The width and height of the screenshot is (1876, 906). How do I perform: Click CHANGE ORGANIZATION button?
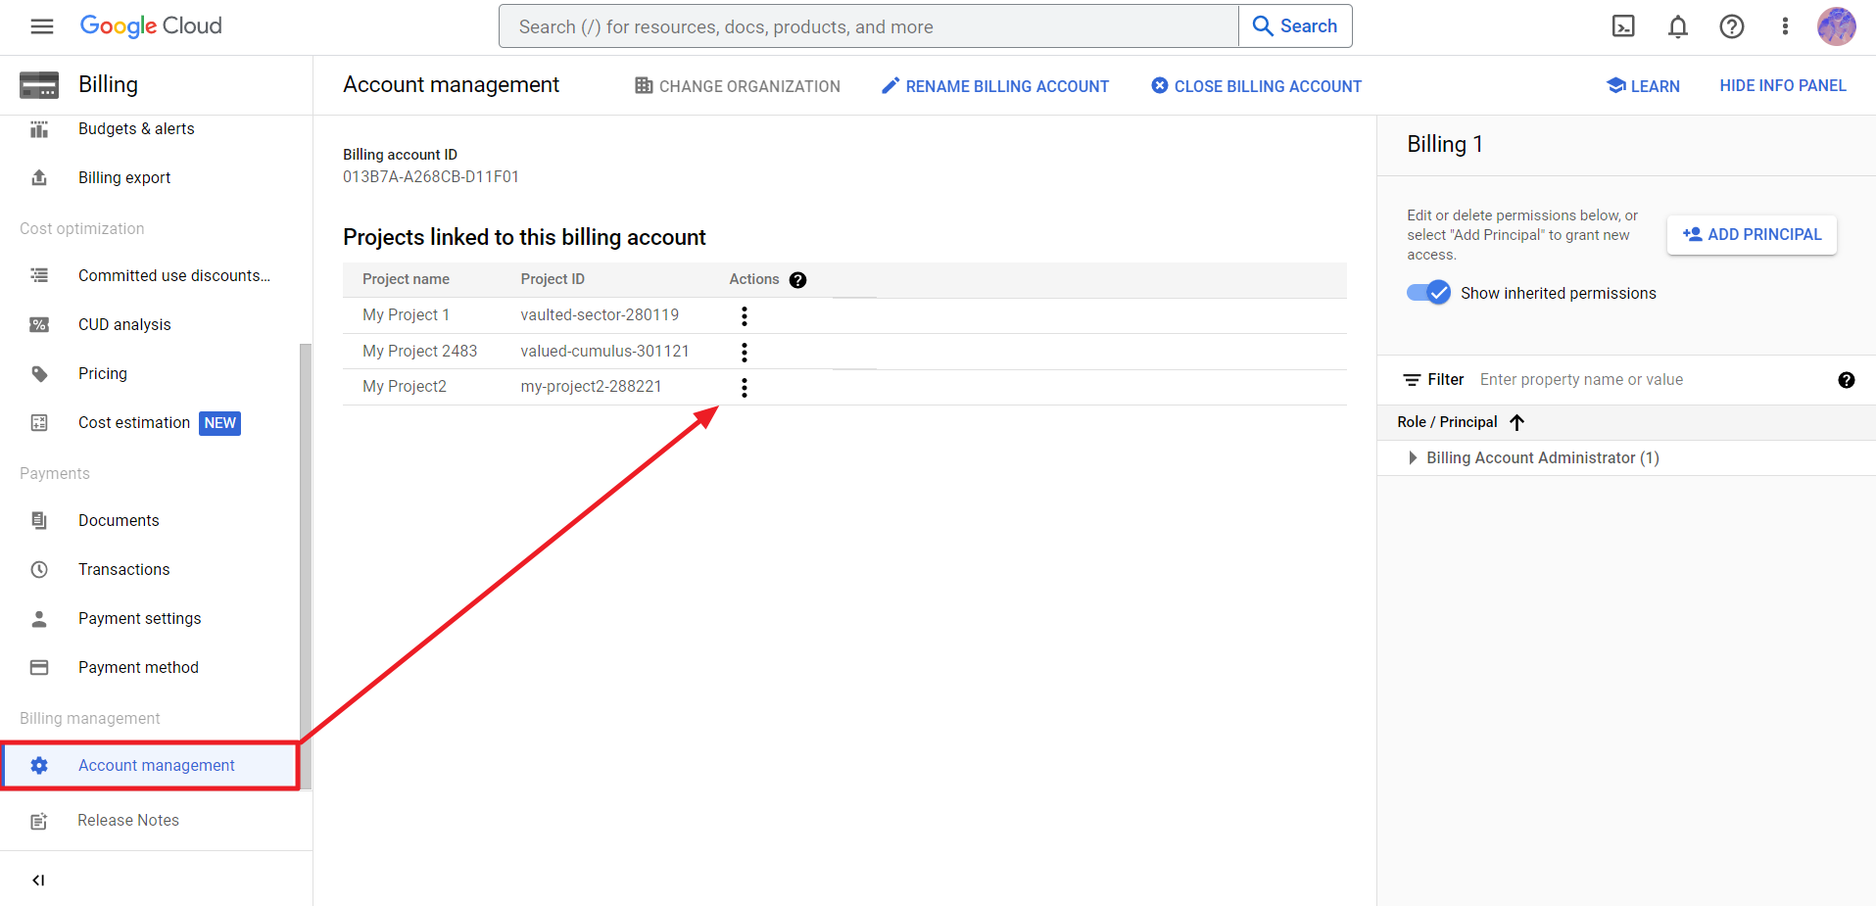point(738,86)
